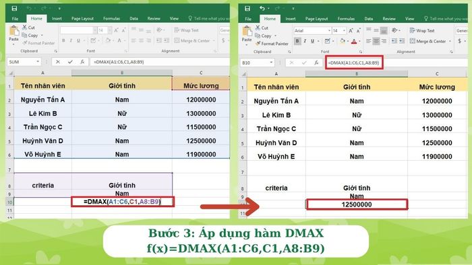Switch to Page Layout tab in right Excel window

[316, 19]
